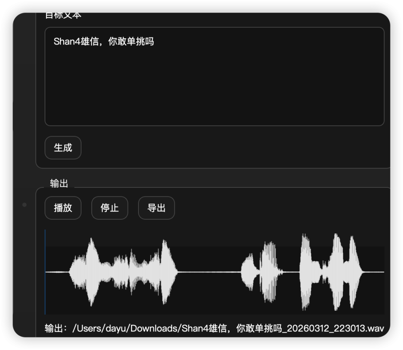
Task: Click the 生成 button to generate audio
Action: 63,148
